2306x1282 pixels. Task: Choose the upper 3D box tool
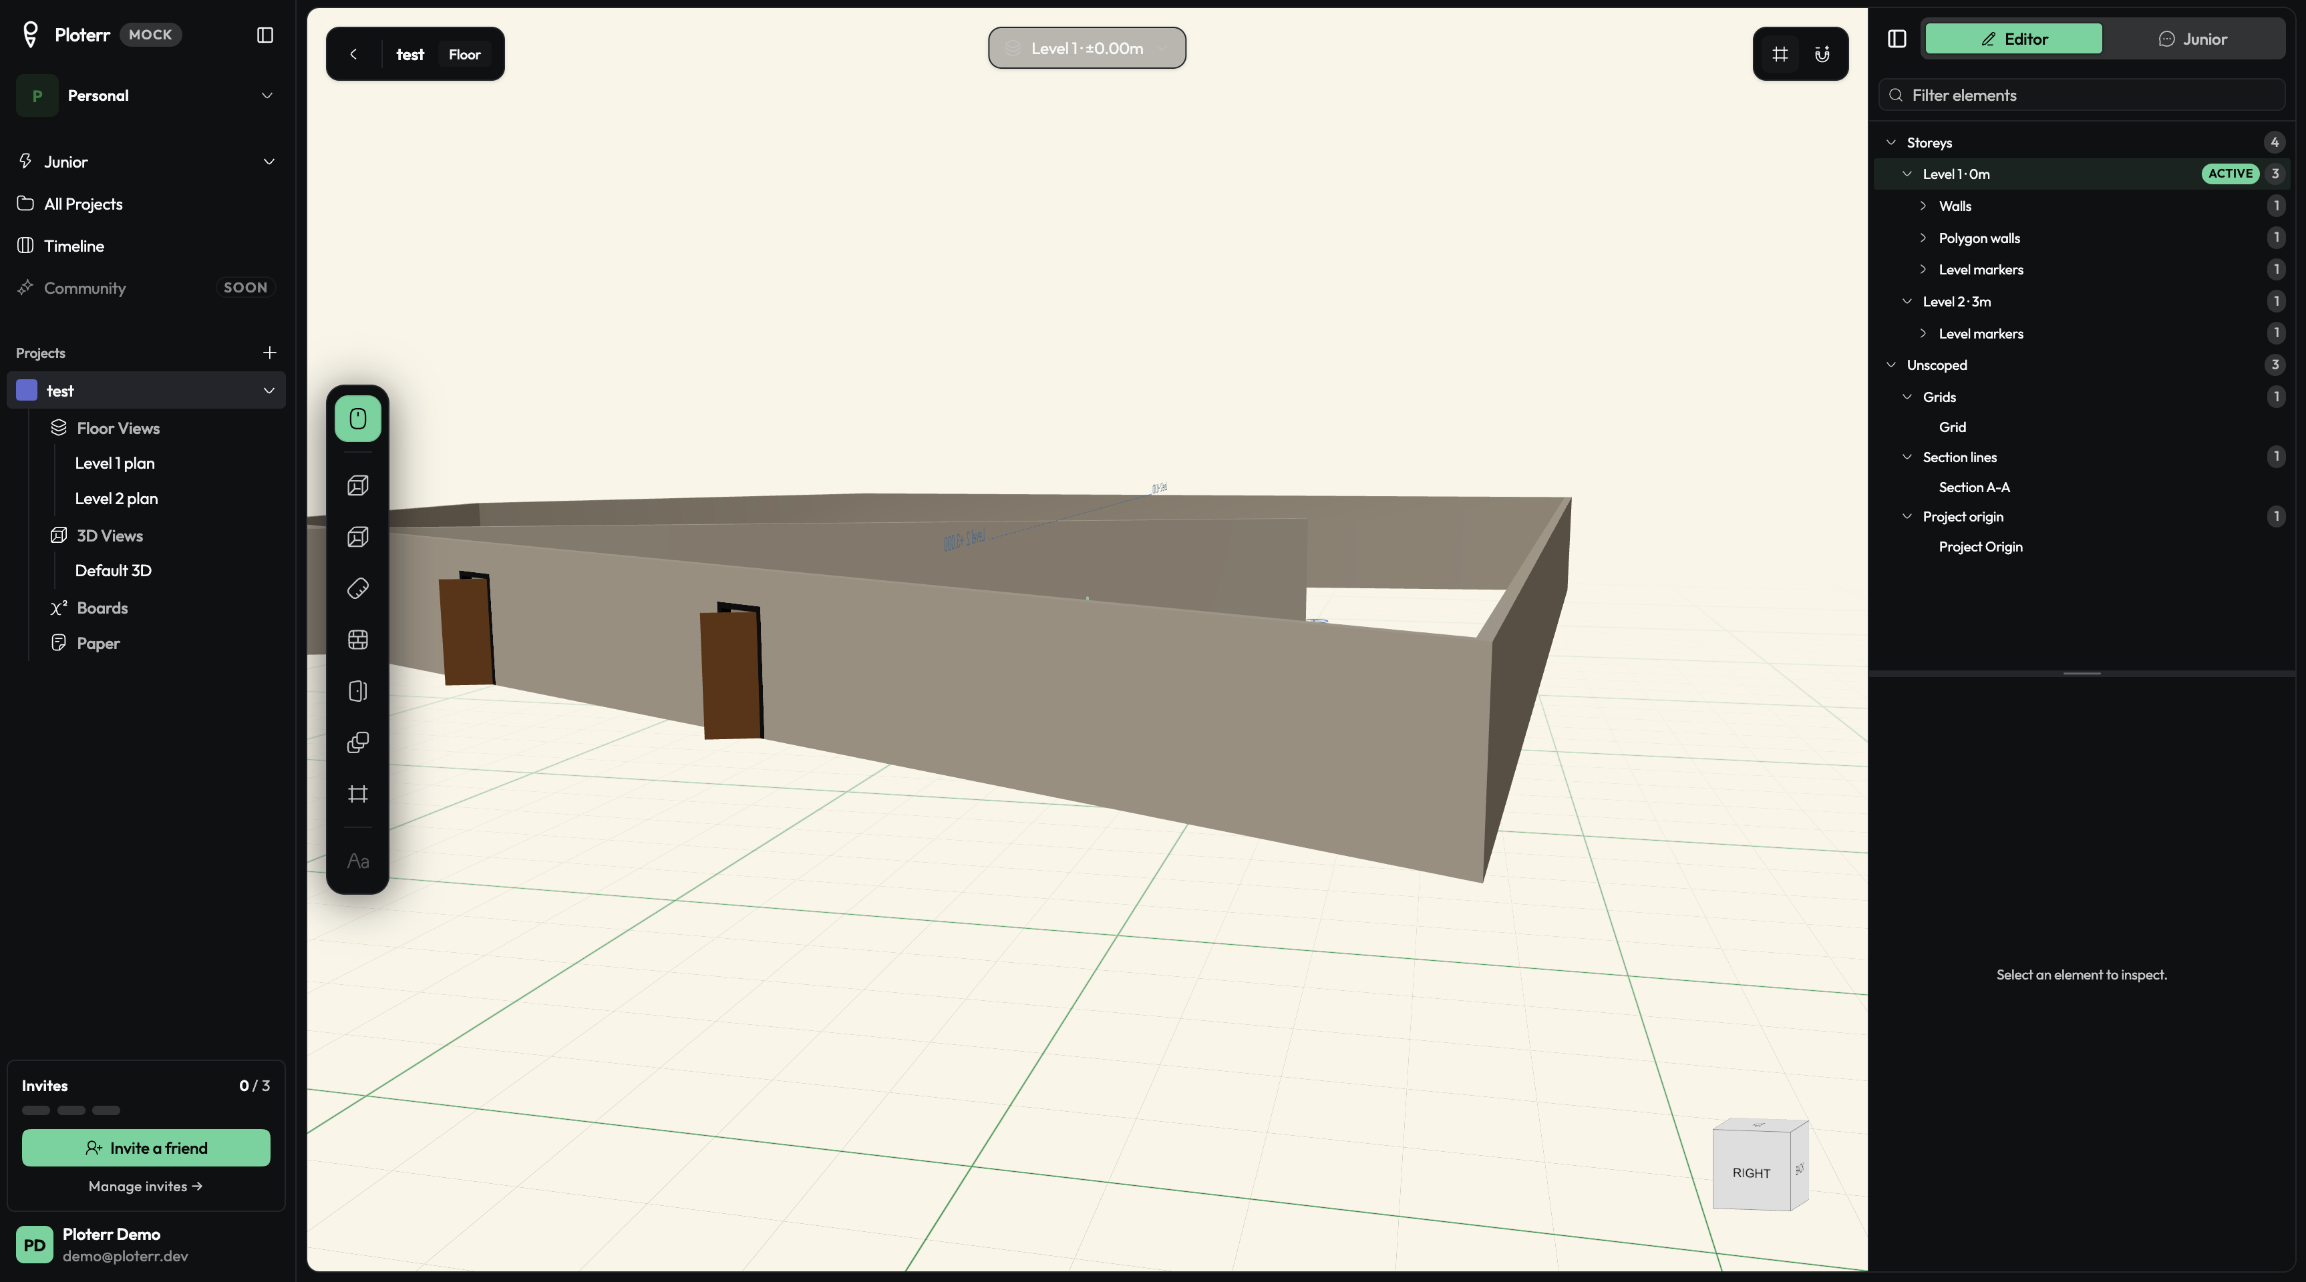pos(357,485)
